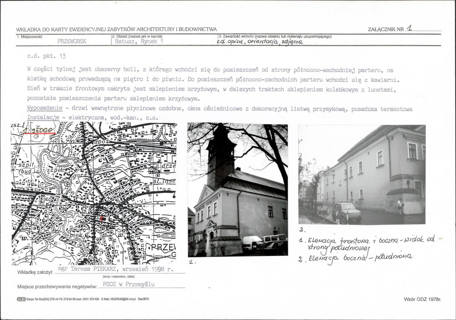Click the "Miejsce przechowywania negatywów:" label
This screenshot has width=456, height=320.
click(57, 287)
